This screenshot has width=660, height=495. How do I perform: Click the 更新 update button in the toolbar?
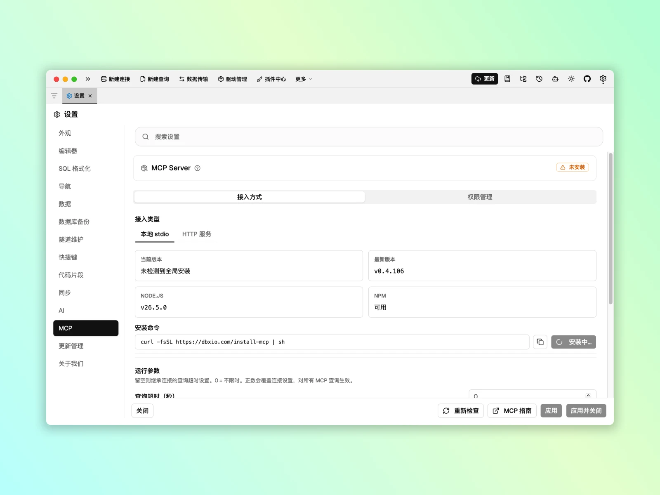(485, 79)
